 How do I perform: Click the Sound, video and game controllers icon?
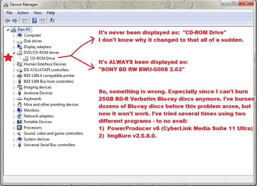point(19,133)
